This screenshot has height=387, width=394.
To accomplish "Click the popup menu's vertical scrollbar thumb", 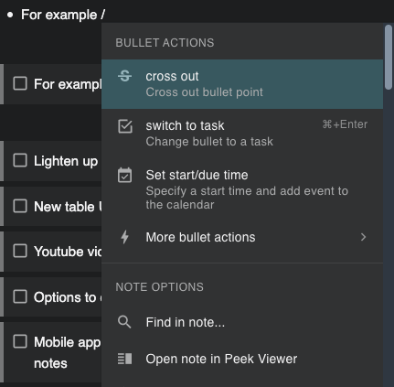I will click(x=389, y=58).
